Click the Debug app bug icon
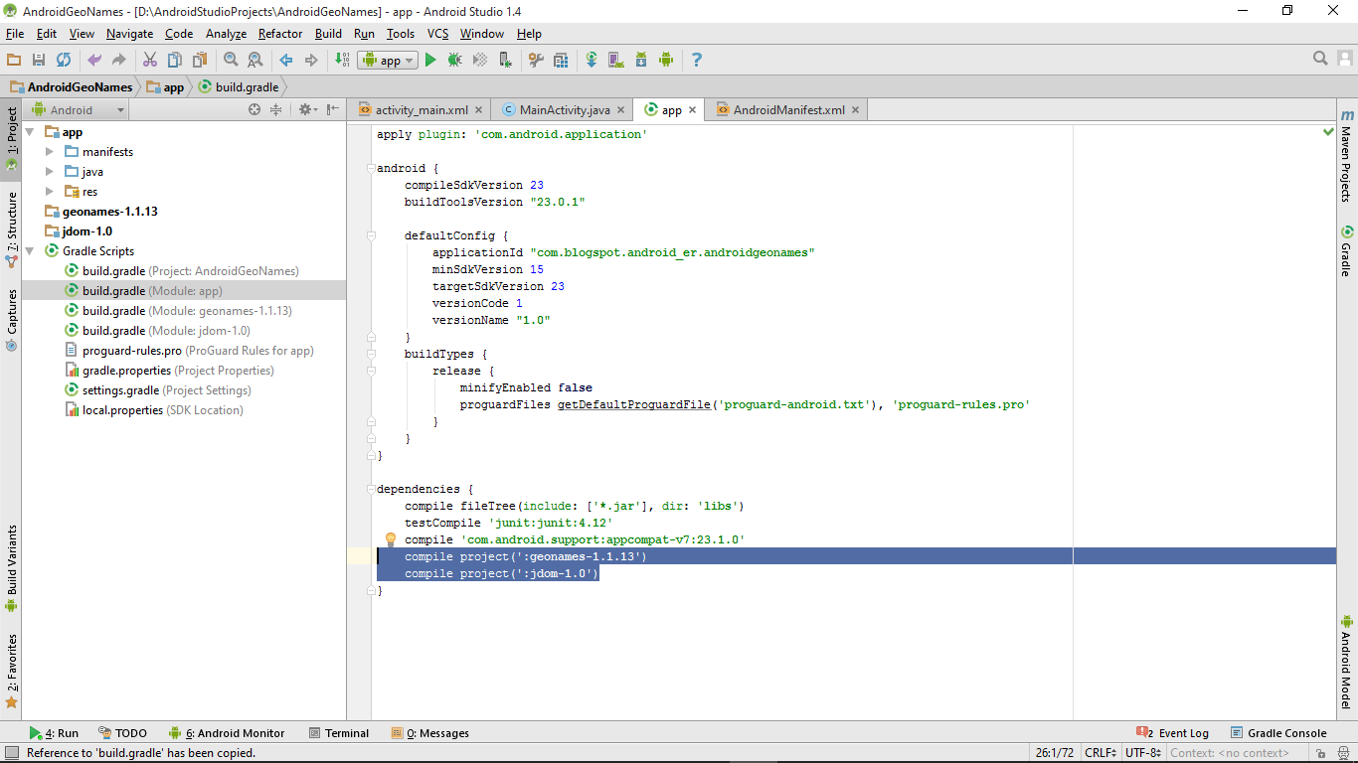Viewport: 1358px width, 763px height. pos(454,60)
